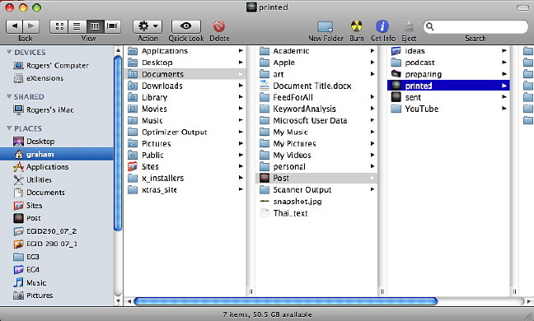Expand the art folder arrow
The image size is (534, 321).
[372, 74]
